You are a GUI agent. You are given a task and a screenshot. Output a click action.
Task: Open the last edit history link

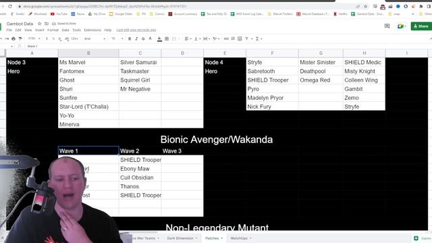(136, 30)
